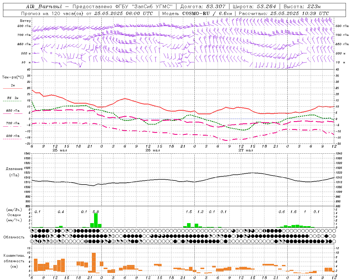The width and height of the screenshot is (350, 280).
Task: Click the 'Ветер' wind panel label
Action: (x=25, y=21)
